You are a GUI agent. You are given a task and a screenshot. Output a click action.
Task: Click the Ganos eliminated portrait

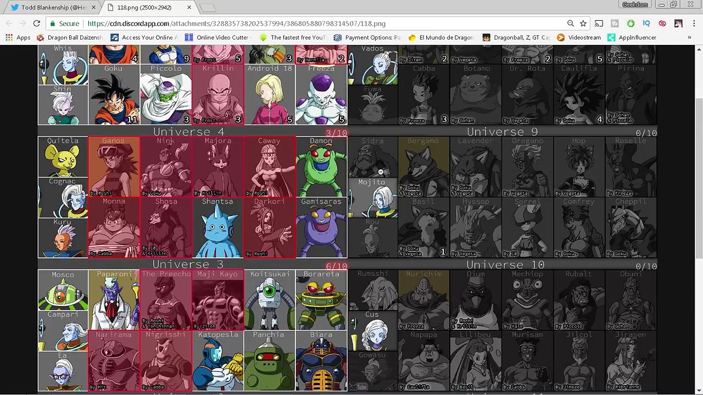(114, 167)
